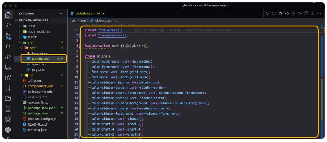Image resolution: width=327 pixels, height=142 pixels.
Task: Place cursor on @theme inline line
Action: pyautogui.click(x=97, y=56)
